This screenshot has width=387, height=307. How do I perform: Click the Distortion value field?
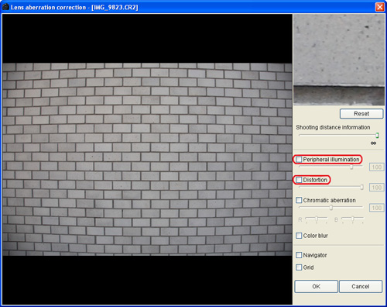coord(376,188)
